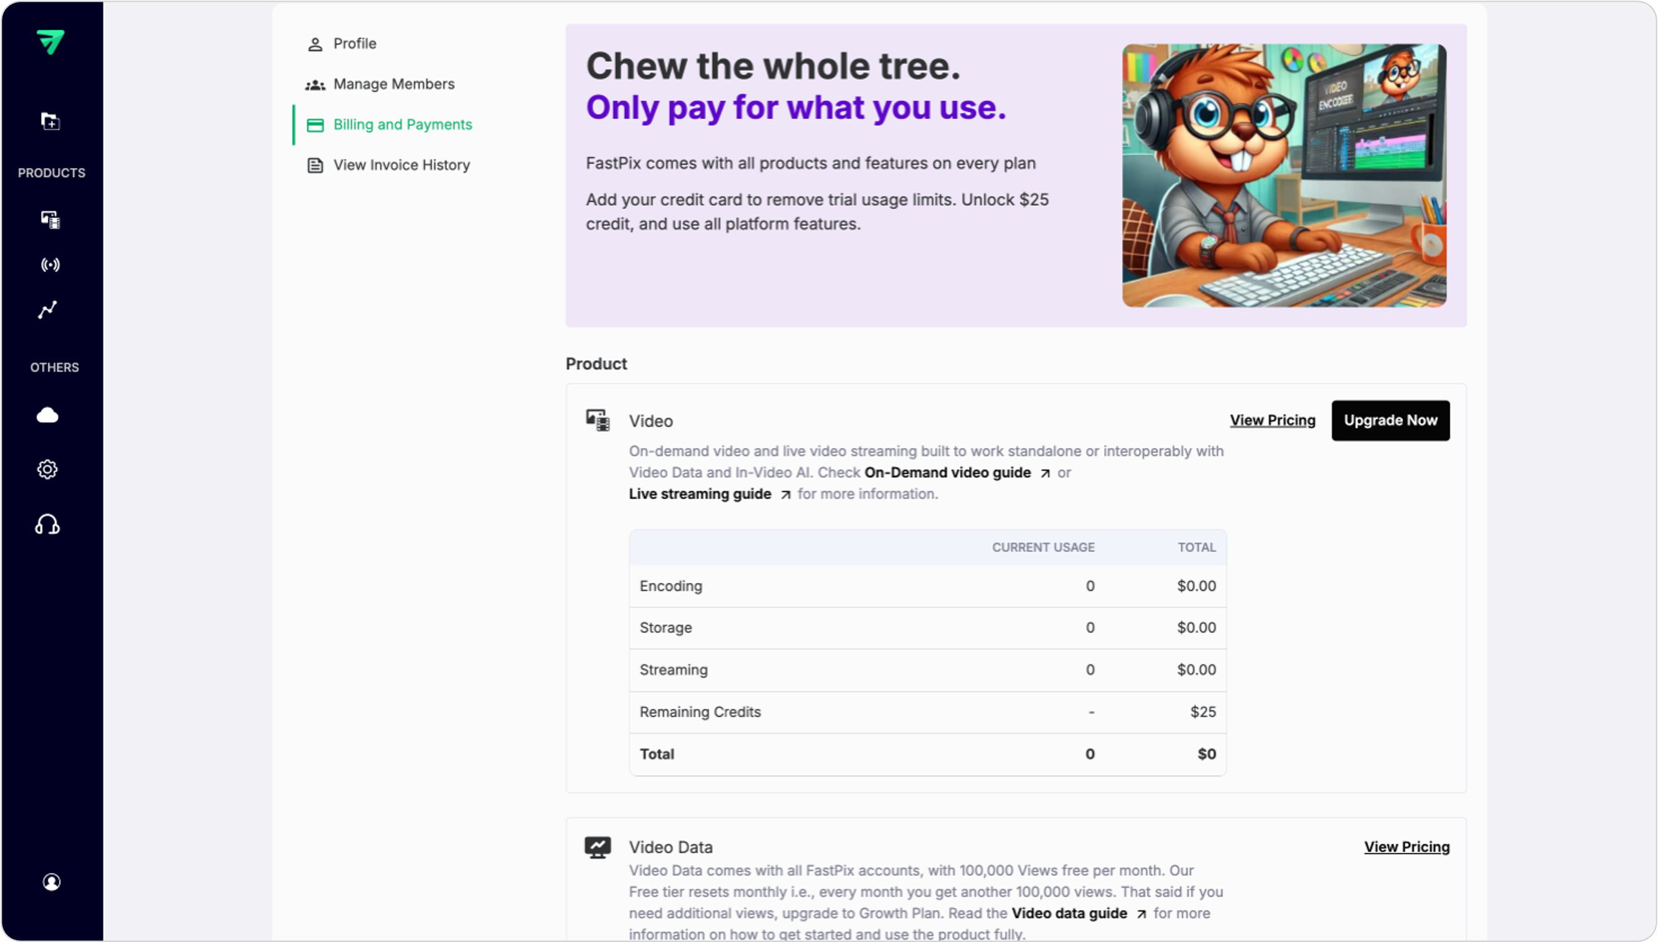Click the beaver video encoder illustration
Image resolution: width=1658 pixels, height=942 pixels.
point(1284,175)
